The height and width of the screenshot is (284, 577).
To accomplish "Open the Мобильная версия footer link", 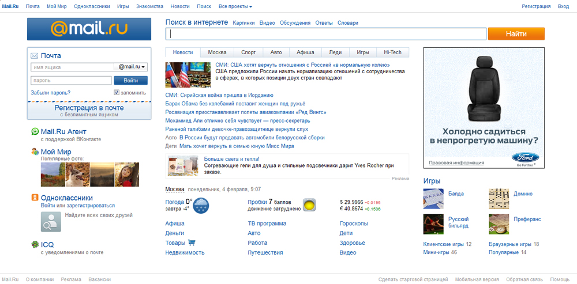I will (x=477, y=279).
